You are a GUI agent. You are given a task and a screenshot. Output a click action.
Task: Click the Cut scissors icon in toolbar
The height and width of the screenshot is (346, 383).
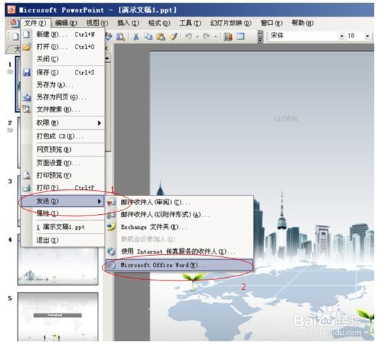pyautogui.click(x=136, y=37)
